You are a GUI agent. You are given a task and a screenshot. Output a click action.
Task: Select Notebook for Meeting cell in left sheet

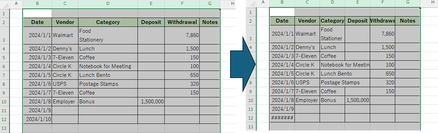click(x=108, y=66)
